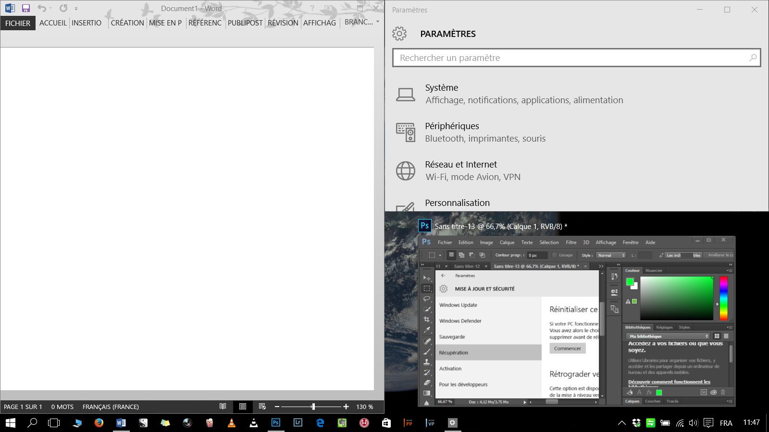This screenshot has height=432, width=769.
Task: Open Photoshop from the taskbar
Action: [x=276, y=423]
